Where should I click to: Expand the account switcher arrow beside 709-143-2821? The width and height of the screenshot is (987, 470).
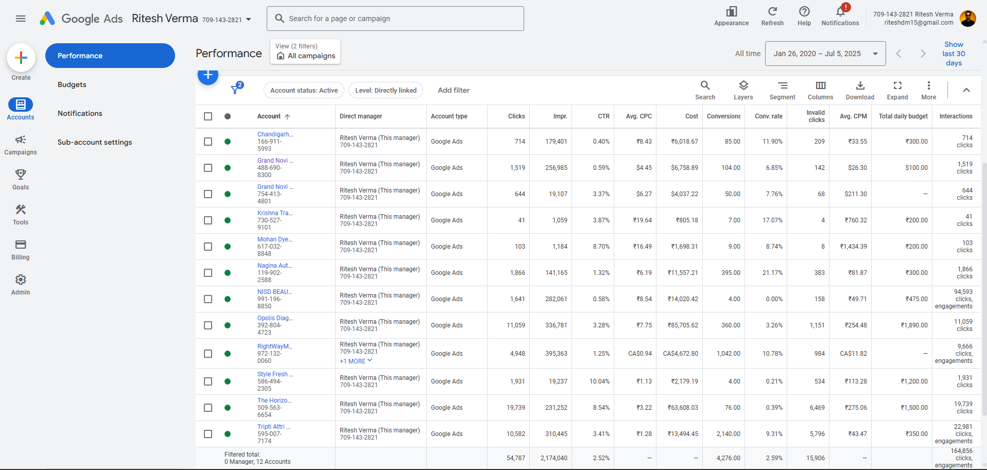pyautogui.click(x=249, y=20)
